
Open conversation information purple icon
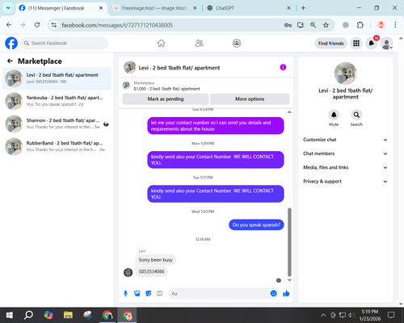283,67
